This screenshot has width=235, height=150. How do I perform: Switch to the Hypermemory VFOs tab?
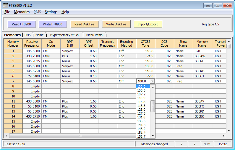pos(64,35)
